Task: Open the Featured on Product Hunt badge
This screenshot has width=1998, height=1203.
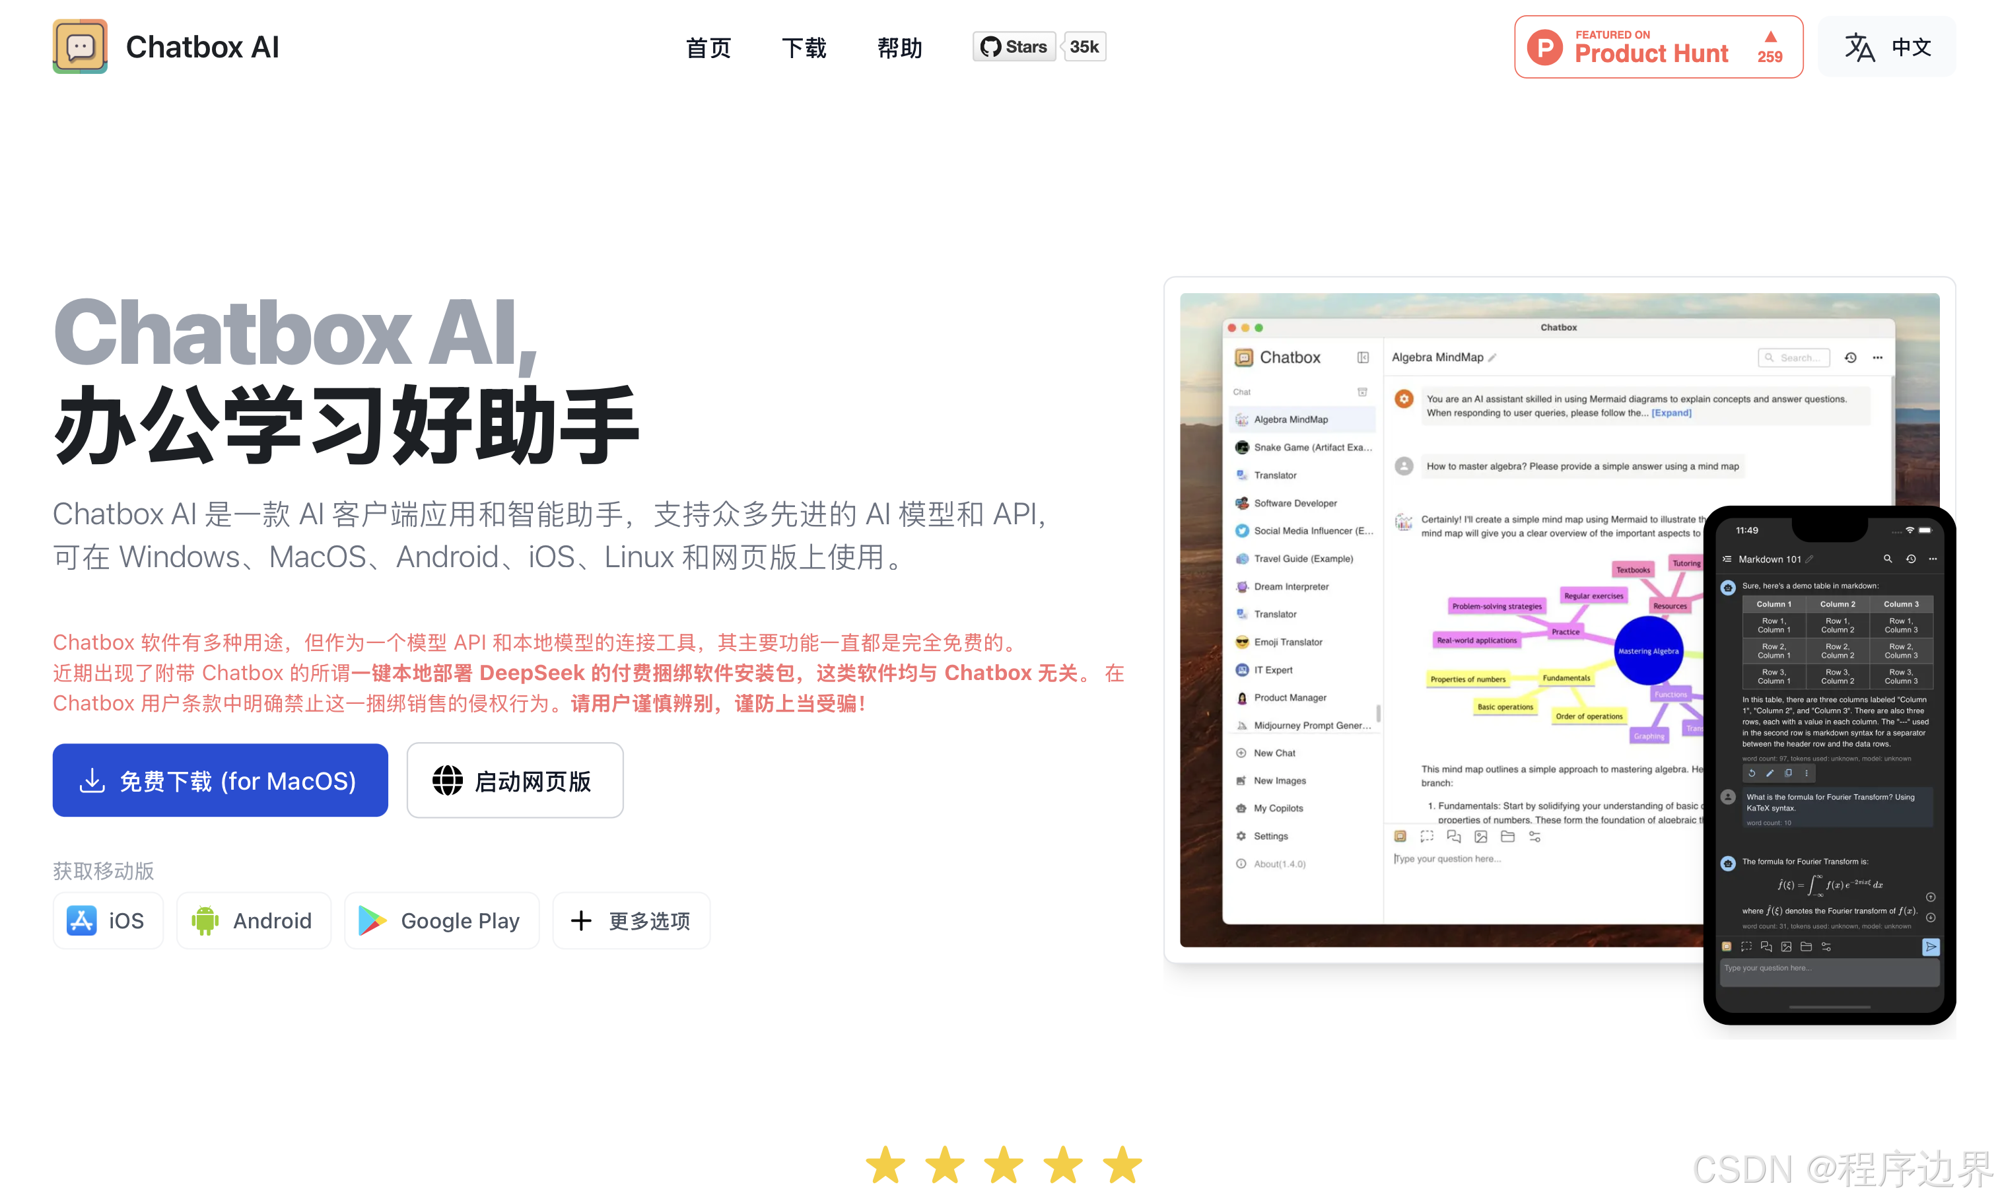Action: [x=1657, y=47]
